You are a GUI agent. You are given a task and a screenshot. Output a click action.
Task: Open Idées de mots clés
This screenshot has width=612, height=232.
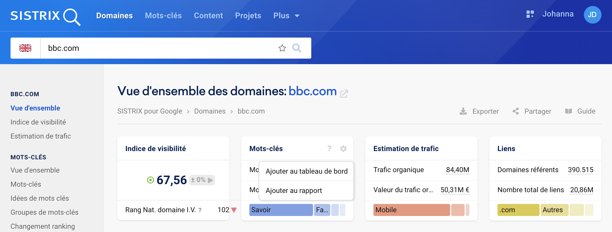(x=40, y=198)
